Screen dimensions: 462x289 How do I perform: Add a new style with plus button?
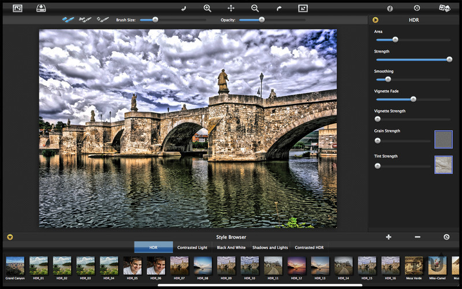[x=389, y=237]
